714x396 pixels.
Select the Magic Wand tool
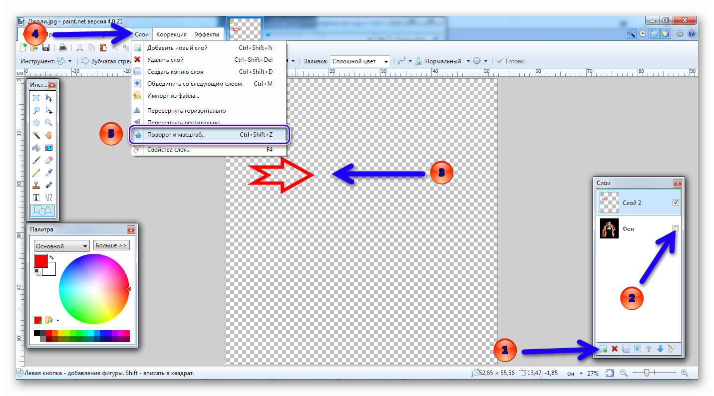tap(36, 135)
